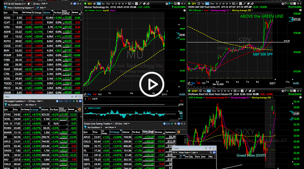Click the green plus icon beside MU
The width and height of the screenshot is (304, 169).
(85, 4)
